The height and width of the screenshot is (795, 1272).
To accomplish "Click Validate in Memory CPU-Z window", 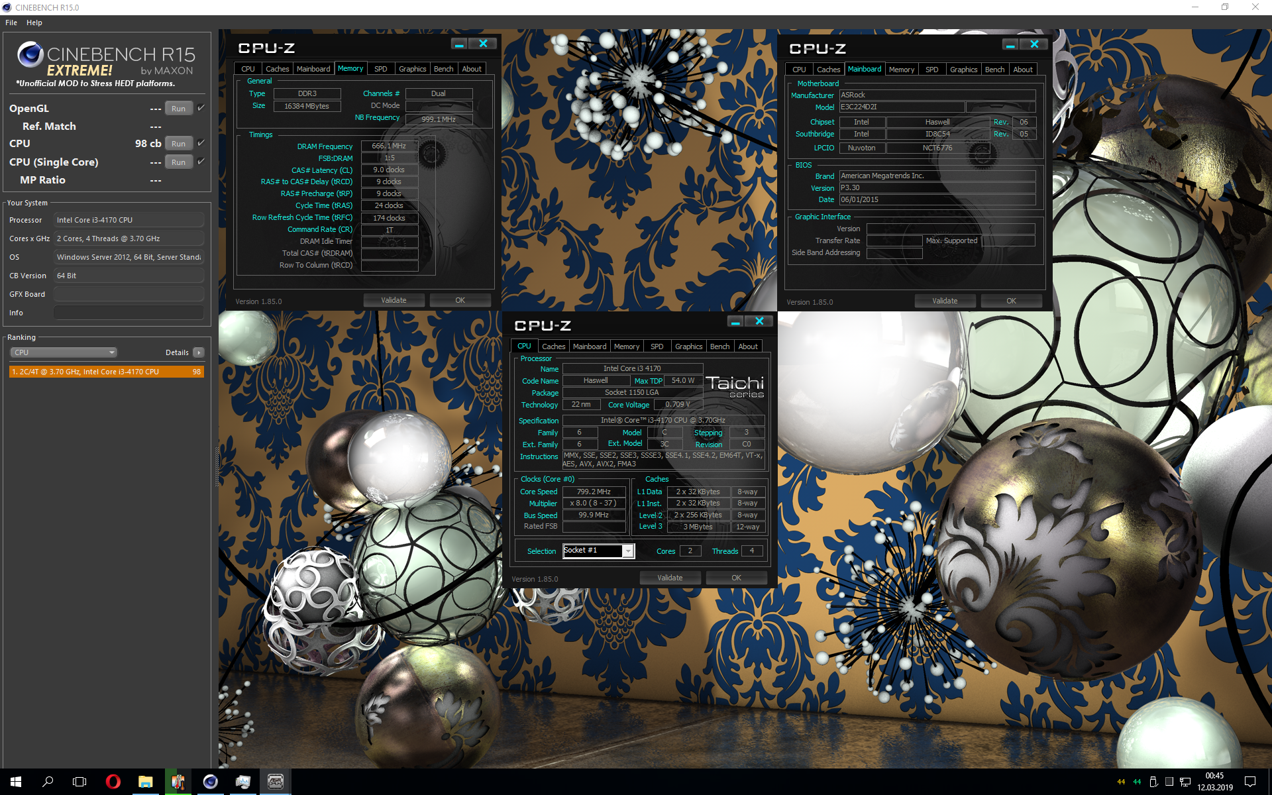I will point(394,300).
